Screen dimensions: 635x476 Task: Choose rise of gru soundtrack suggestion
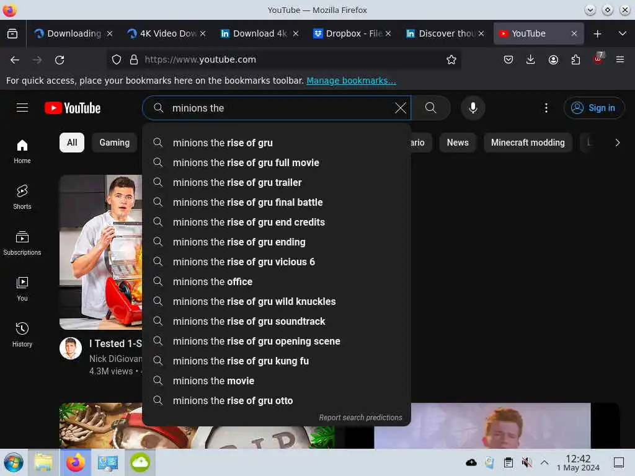[277, 322]
